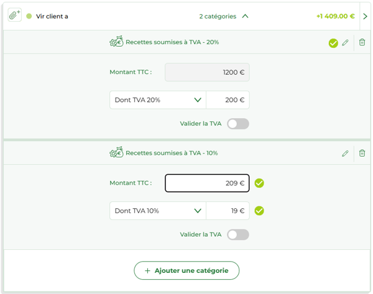
Task: Click the green check on TVA 20% header
Action: point(334,43)
